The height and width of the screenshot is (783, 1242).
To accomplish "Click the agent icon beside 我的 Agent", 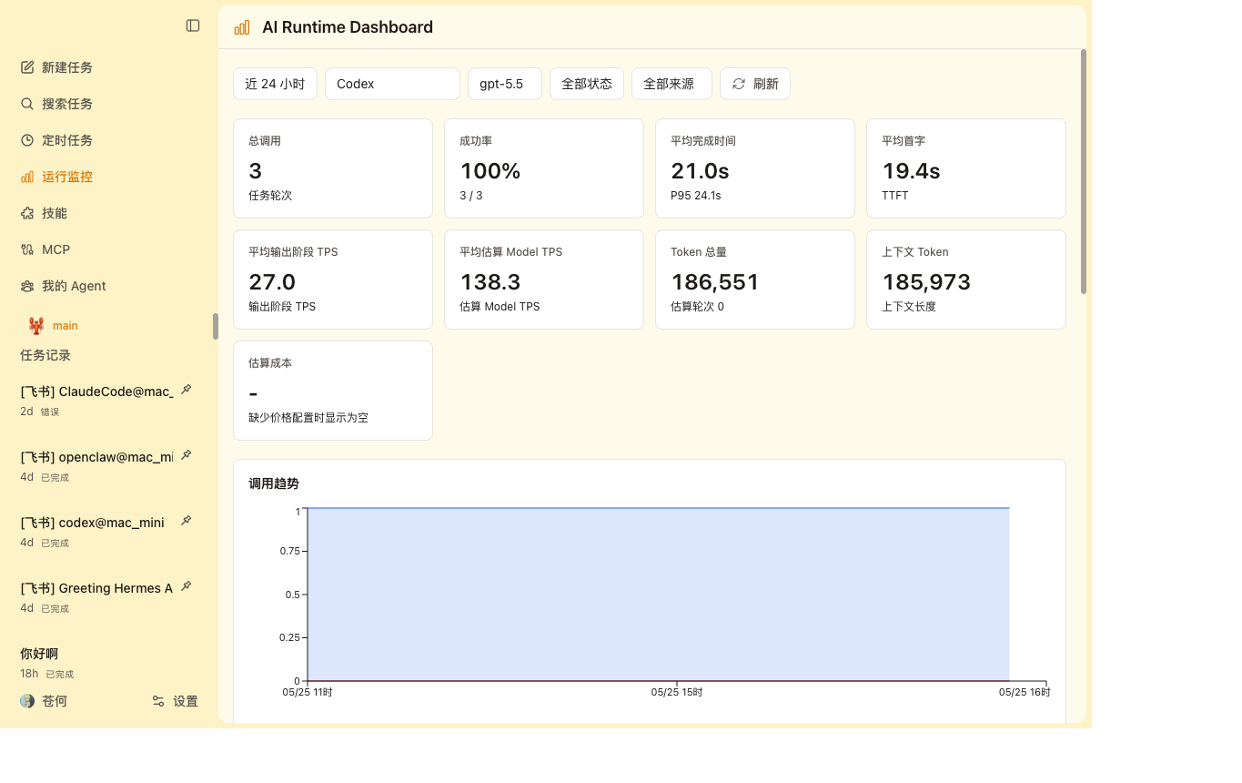I will [27, 286].
